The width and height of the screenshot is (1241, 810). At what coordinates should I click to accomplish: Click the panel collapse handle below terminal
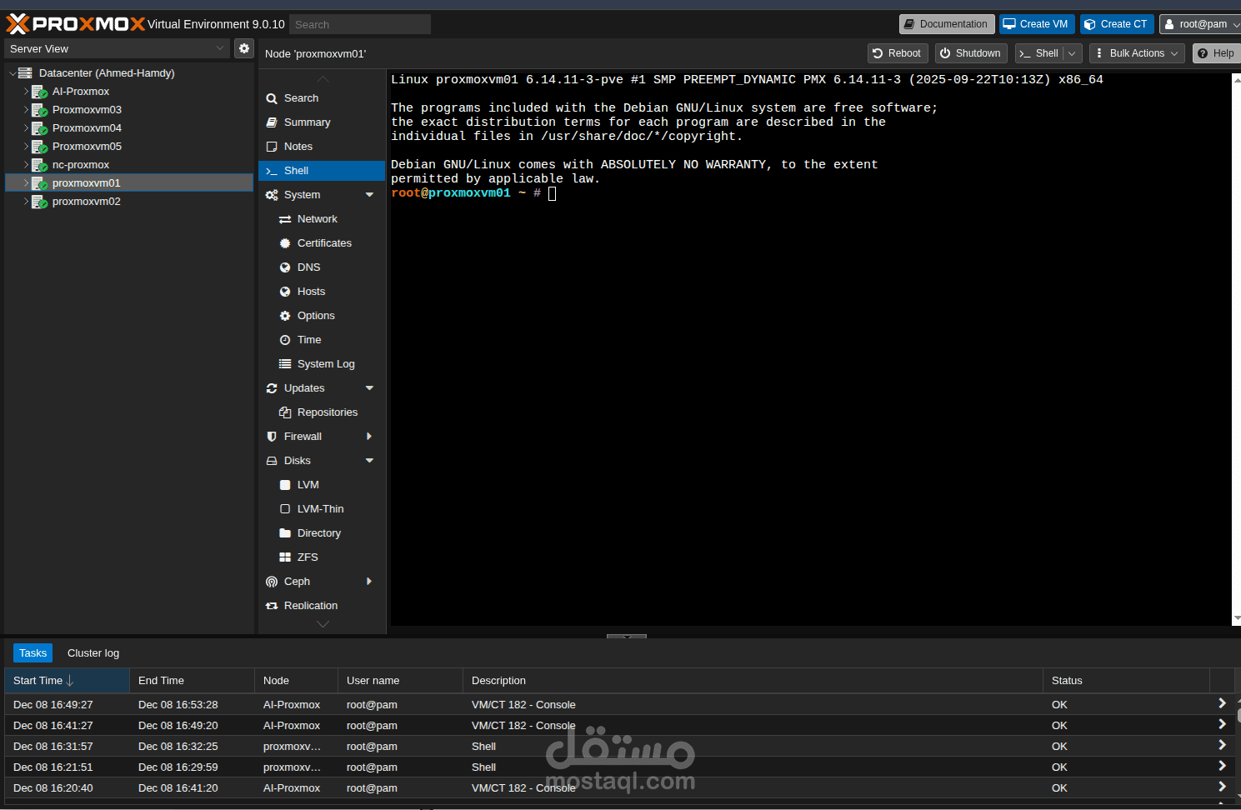(627, 637)
